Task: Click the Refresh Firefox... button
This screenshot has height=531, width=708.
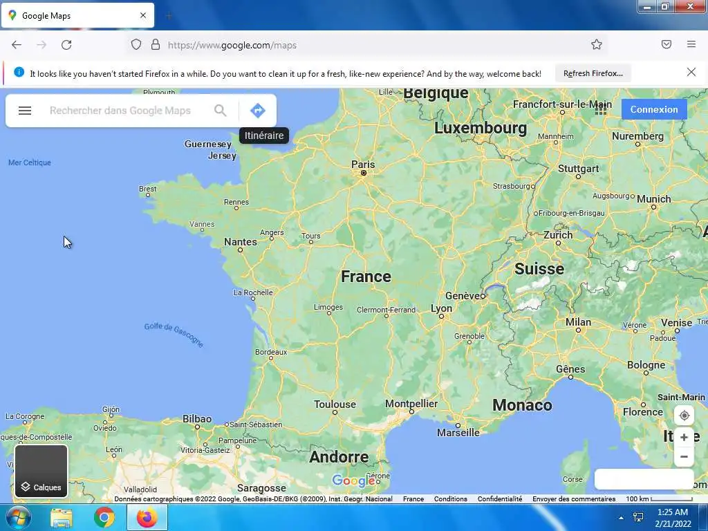Action: pos(593,73)
